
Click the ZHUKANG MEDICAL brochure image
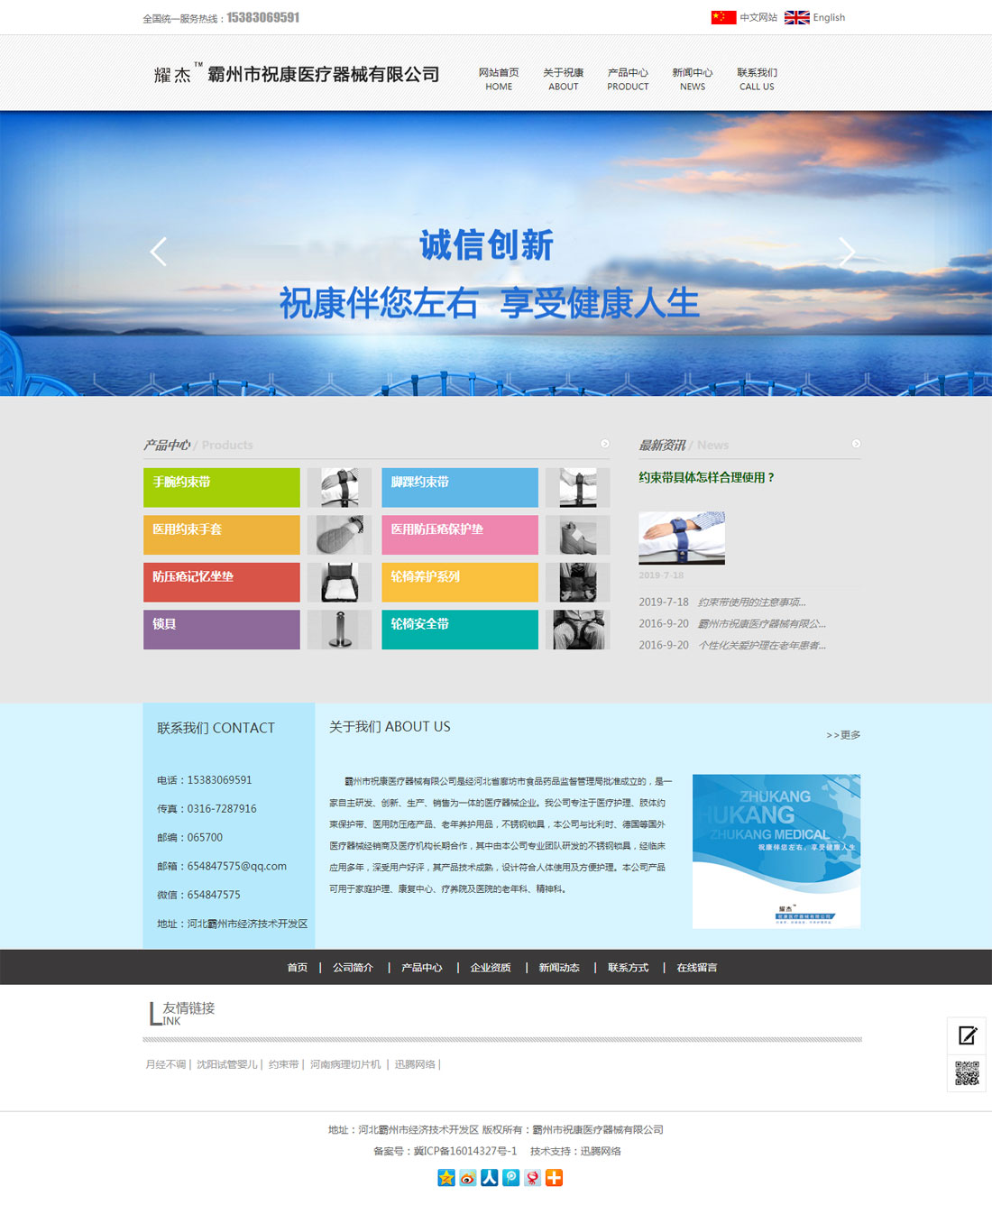coord(776,851)
